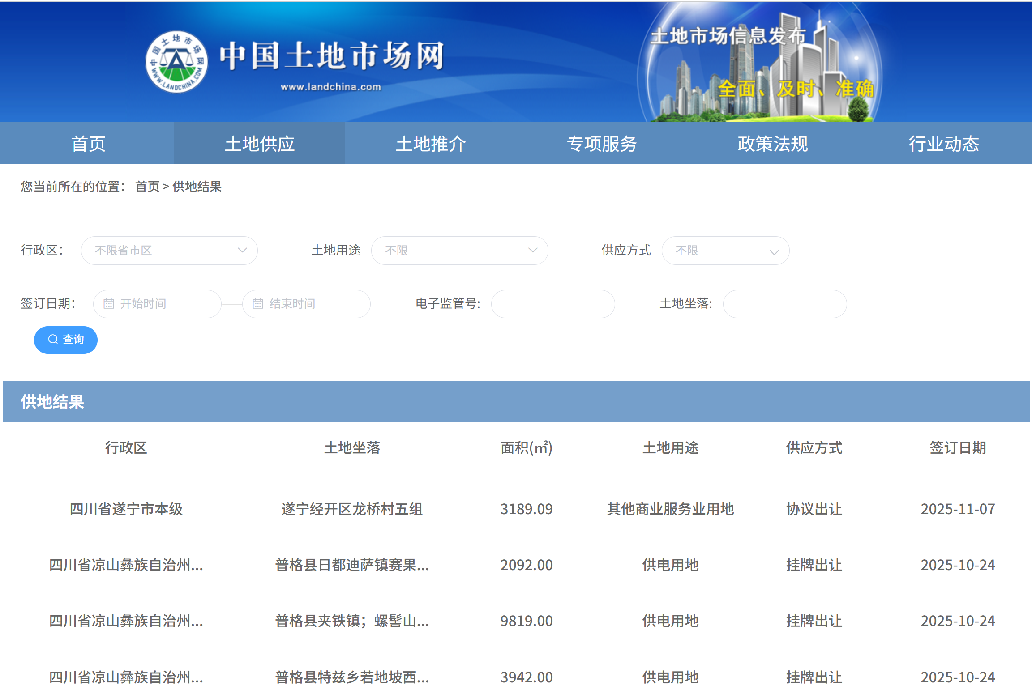Go to the 土地推介 menu item
This screenshot has height=694, width=1032.
click(431, 144)
